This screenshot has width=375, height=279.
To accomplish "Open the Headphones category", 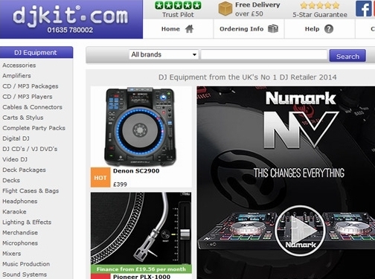I will pyautogui.click(x=20, y=201).
